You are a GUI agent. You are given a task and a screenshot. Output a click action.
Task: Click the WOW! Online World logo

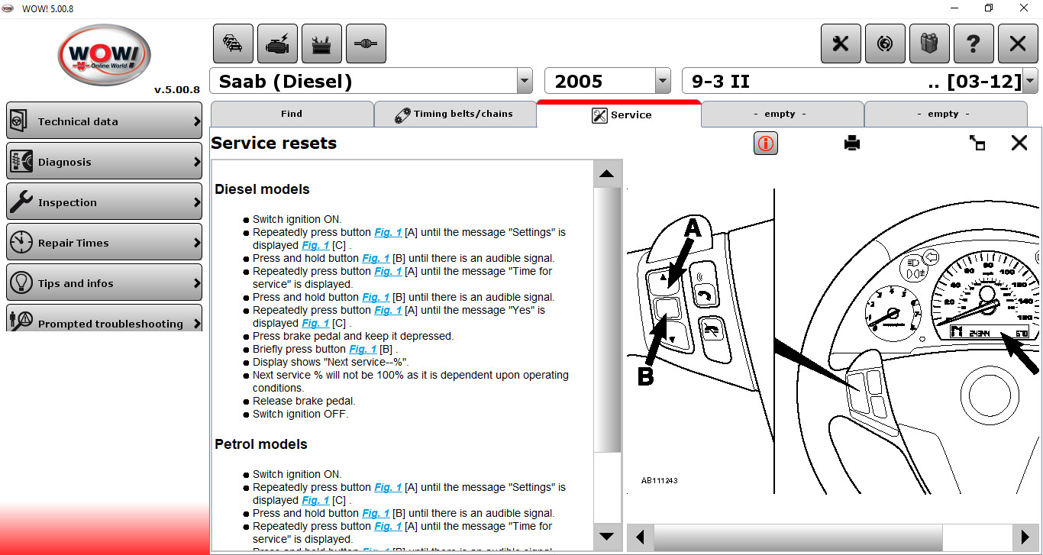tap(104, 55)
